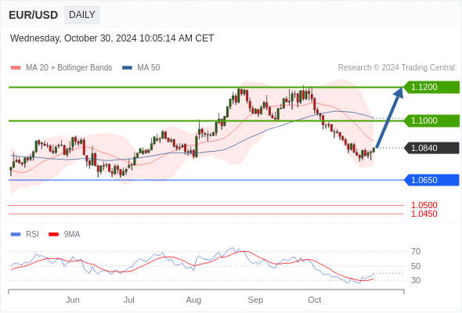Toggle the RSI legend label
Viewport: 462px width, 313px height.
(32, 235)
